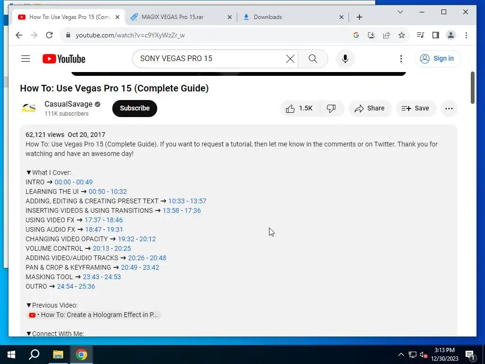
Task: Show hidden tray icons chevron
Action: tap(401, 355)
